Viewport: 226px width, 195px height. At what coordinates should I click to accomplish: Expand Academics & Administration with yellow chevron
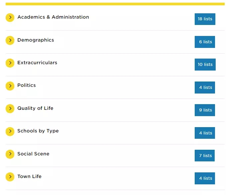[x=10, y=17]
